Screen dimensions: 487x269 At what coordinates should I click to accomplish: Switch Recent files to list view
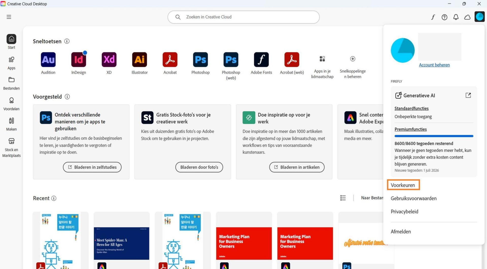click(x=343, y=198)
